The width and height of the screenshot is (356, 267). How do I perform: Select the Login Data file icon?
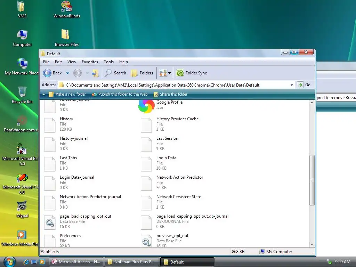(146, 164)
